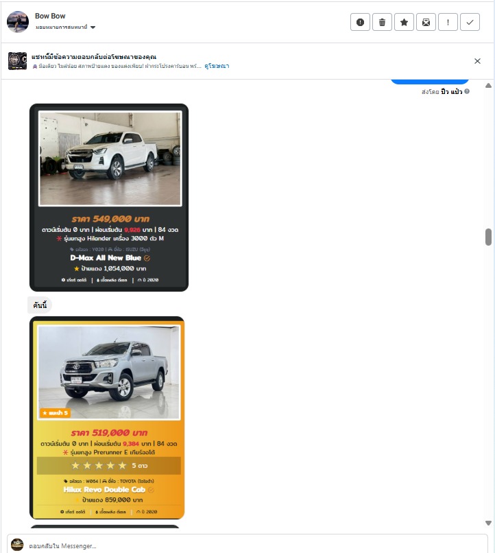Screen dimensions: 495x553
Task: Mark conversation as spam via exclamation-circle icon
Action: (360, 22)
